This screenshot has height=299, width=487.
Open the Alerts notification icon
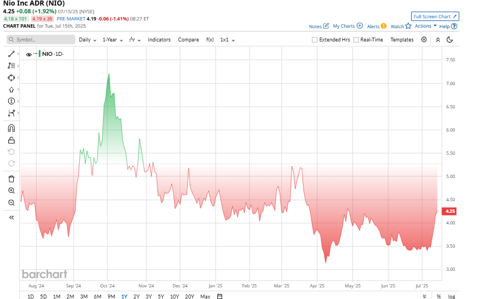[x=383, y=26]
